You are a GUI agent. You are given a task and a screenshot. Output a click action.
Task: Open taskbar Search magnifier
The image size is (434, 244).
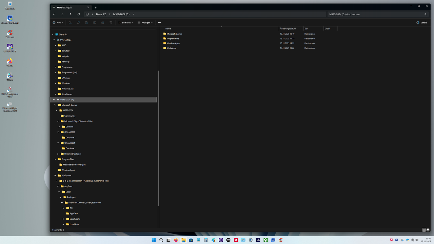[x=161, y=240]
